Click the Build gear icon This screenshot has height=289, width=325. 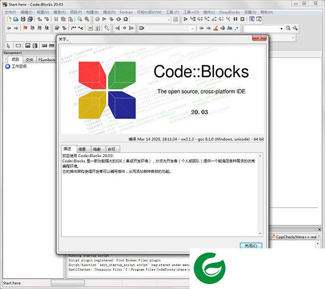97,20
